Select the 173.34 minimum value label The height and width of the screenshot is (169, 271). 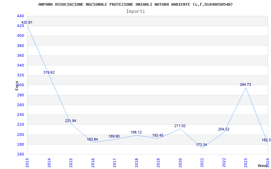point(201,145)
